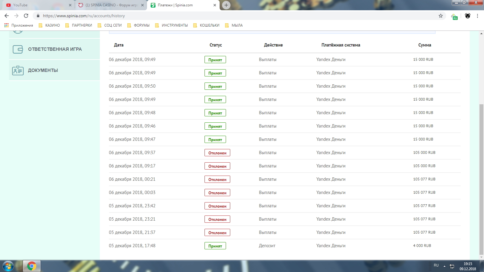
Task: Go back using the browser back arrow
Action: (7, 16)
